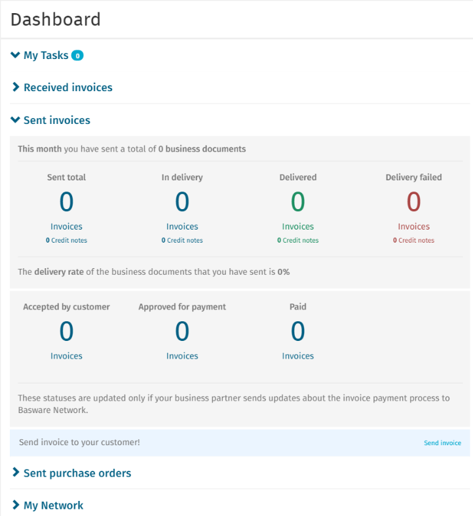Show Delivery failed Credit notes

pos(414,241)
